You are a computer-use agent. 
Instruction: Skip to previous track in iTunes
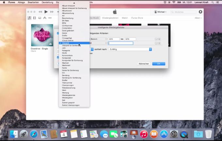pyautogui.click(x=40, y=12)
